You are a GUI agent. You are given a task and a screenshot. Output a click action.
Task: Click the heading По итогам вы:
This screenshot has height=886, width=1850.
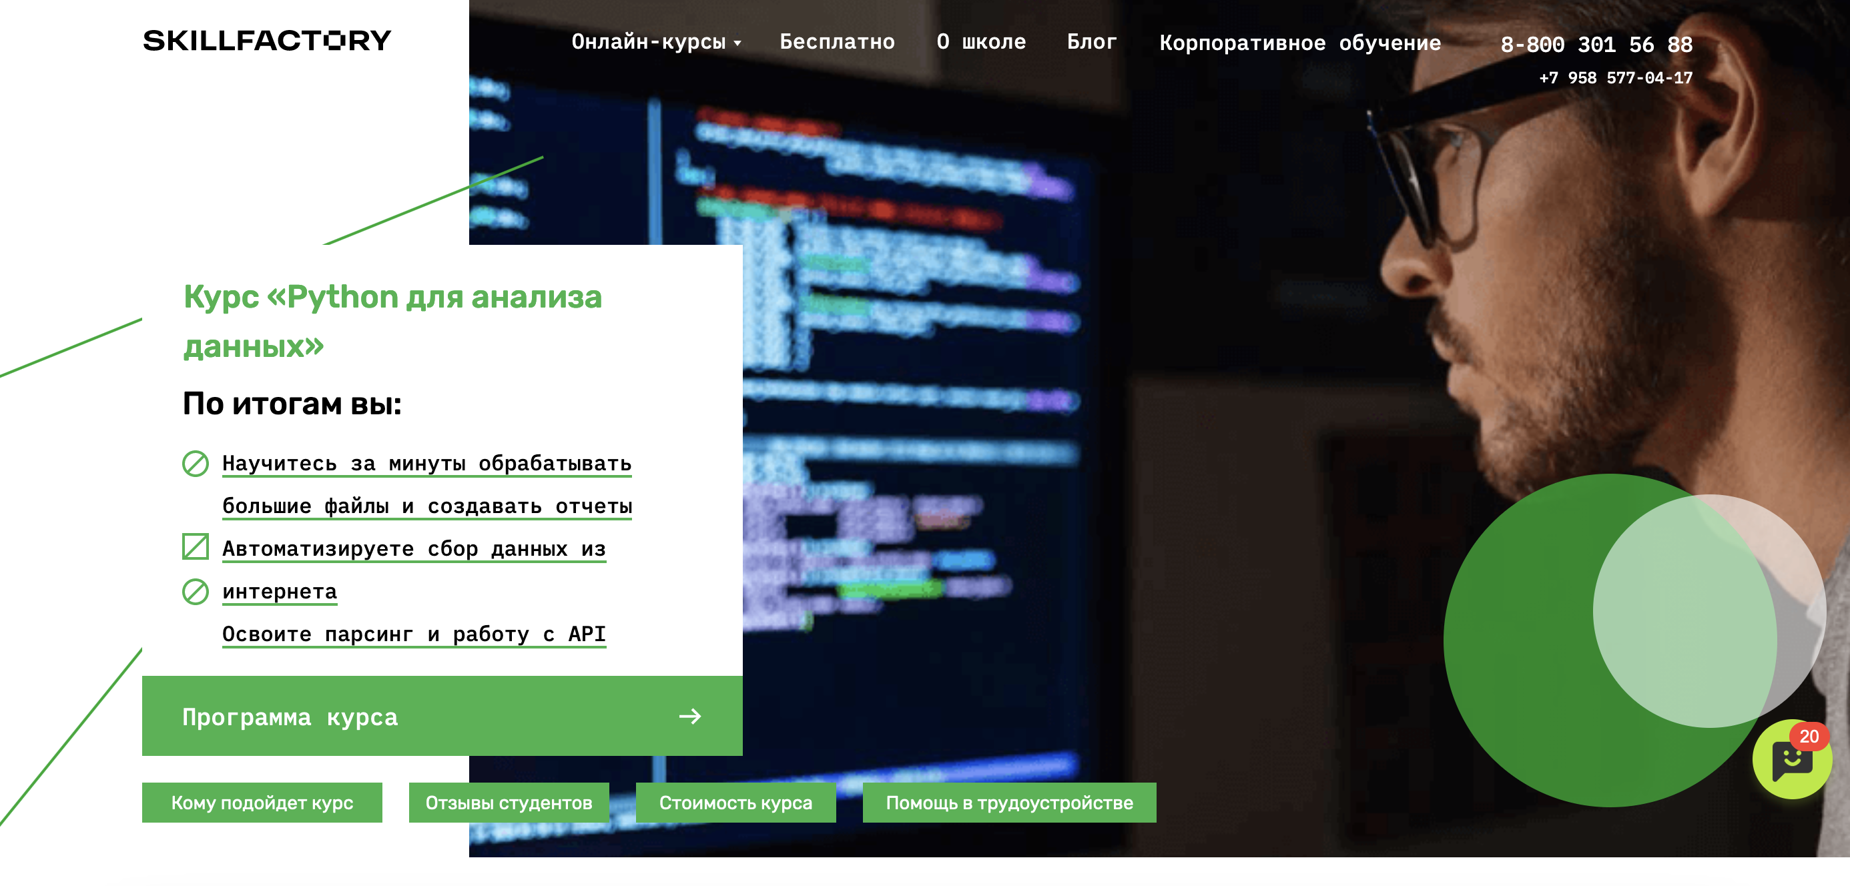tap(292, 404)
